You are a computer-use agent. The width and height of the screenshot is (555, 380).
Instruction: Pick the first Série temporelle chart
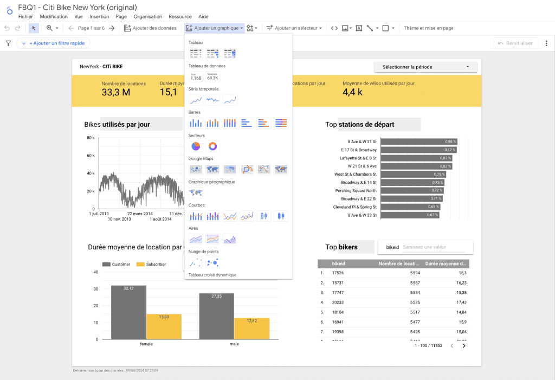point(195,99)
